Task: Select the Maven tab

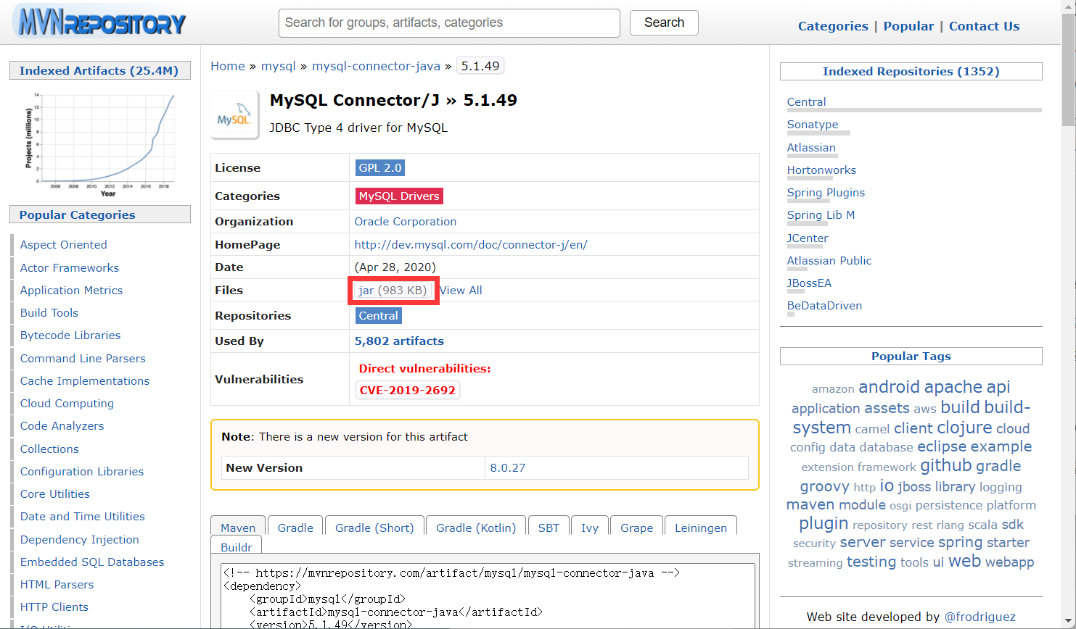Action: coord(238,528)
